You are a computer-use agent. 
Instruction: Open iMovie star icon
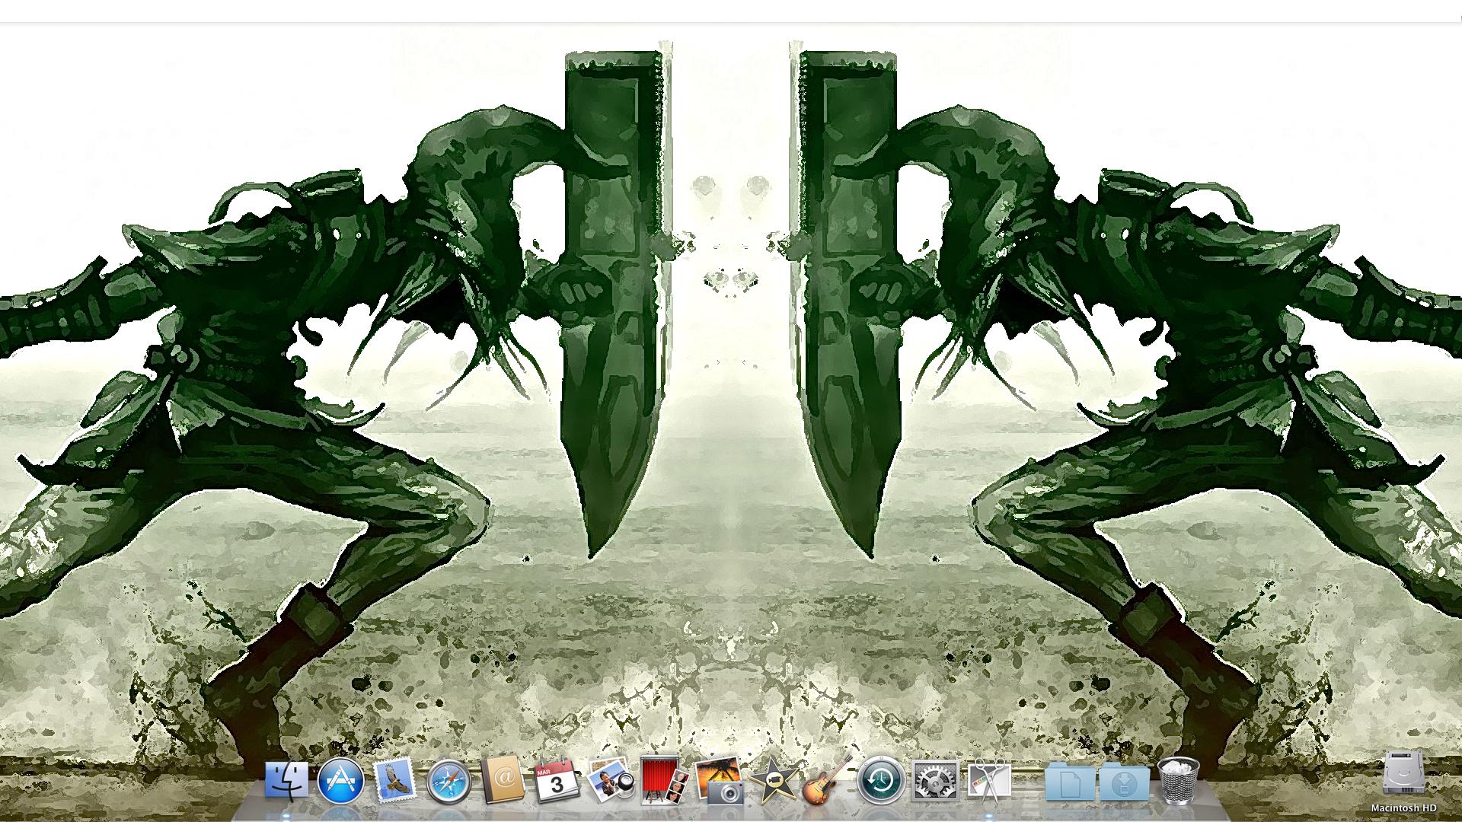point(773,781)
